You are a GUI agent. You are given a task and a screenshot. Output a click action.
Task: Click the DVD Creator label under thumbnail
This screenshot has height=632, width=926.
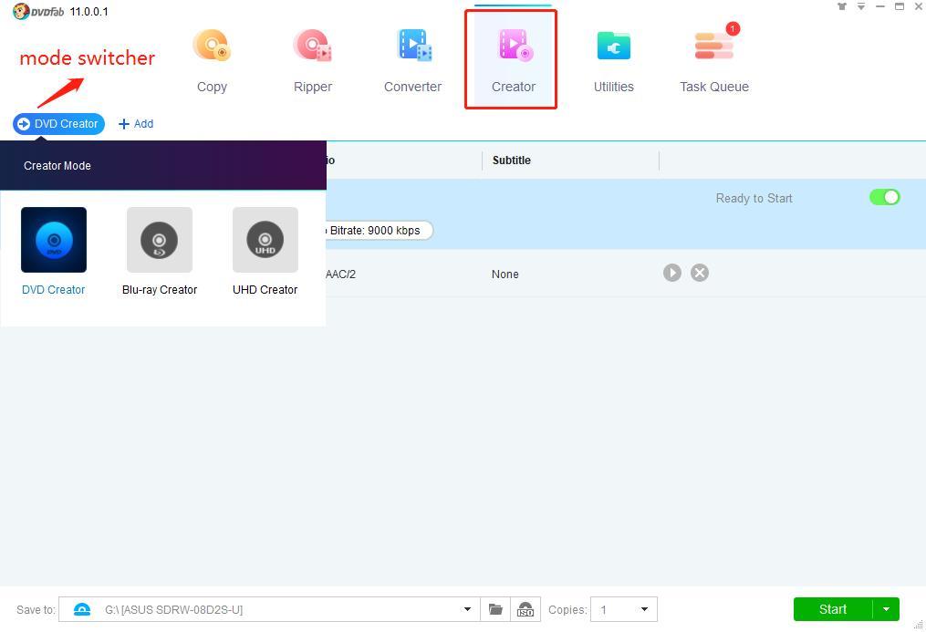54,290
